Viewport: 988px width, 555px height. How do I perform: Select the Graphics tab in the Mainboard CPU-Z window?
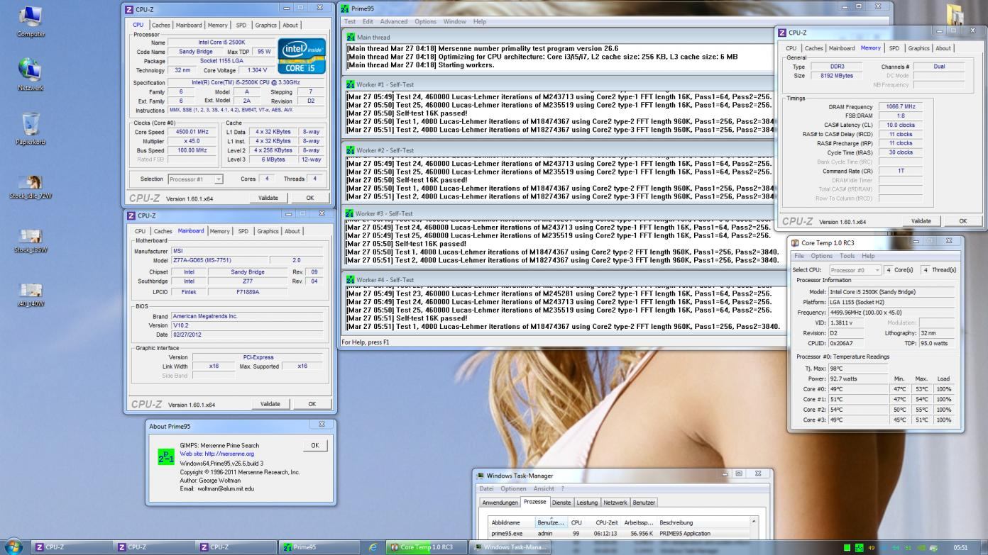268,231
